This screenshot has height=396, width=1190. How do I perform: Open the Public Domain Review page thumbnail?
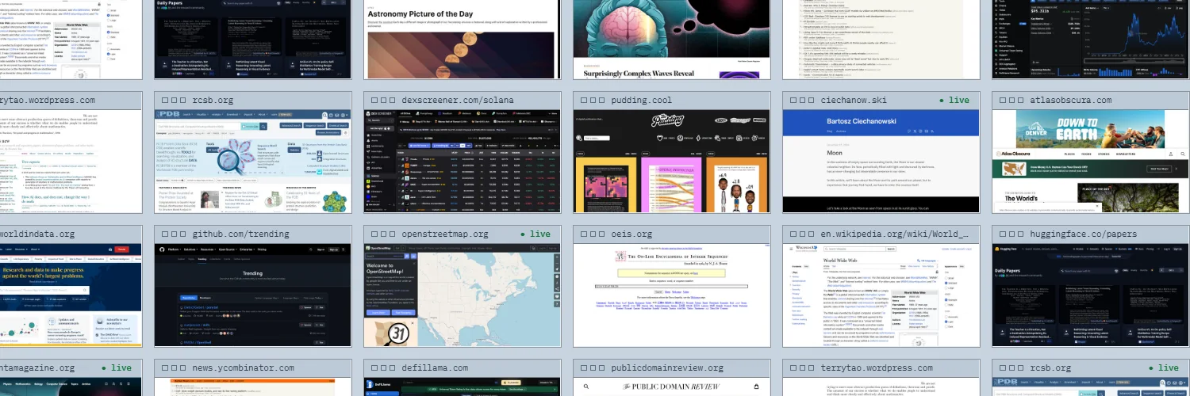click(672, 387)
